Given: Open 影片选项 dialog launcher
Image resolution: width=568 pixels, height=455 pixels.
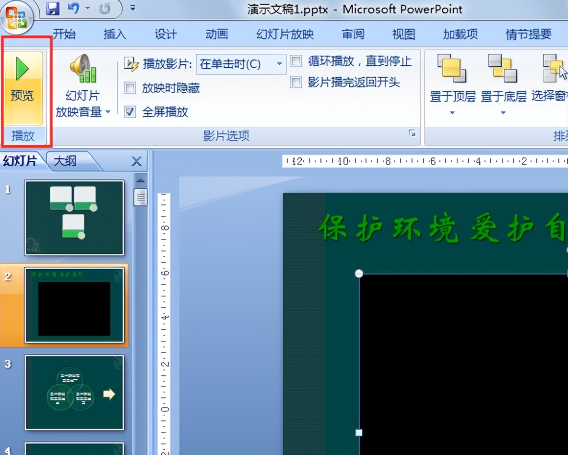Looking at the screenshot, I should pyautogui.click(x=412, y=133).
